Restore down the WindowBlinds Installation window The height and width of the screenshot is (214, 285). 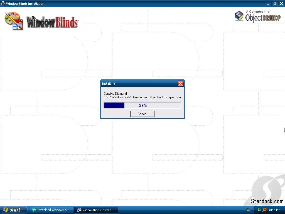click(x=275, y=4)
